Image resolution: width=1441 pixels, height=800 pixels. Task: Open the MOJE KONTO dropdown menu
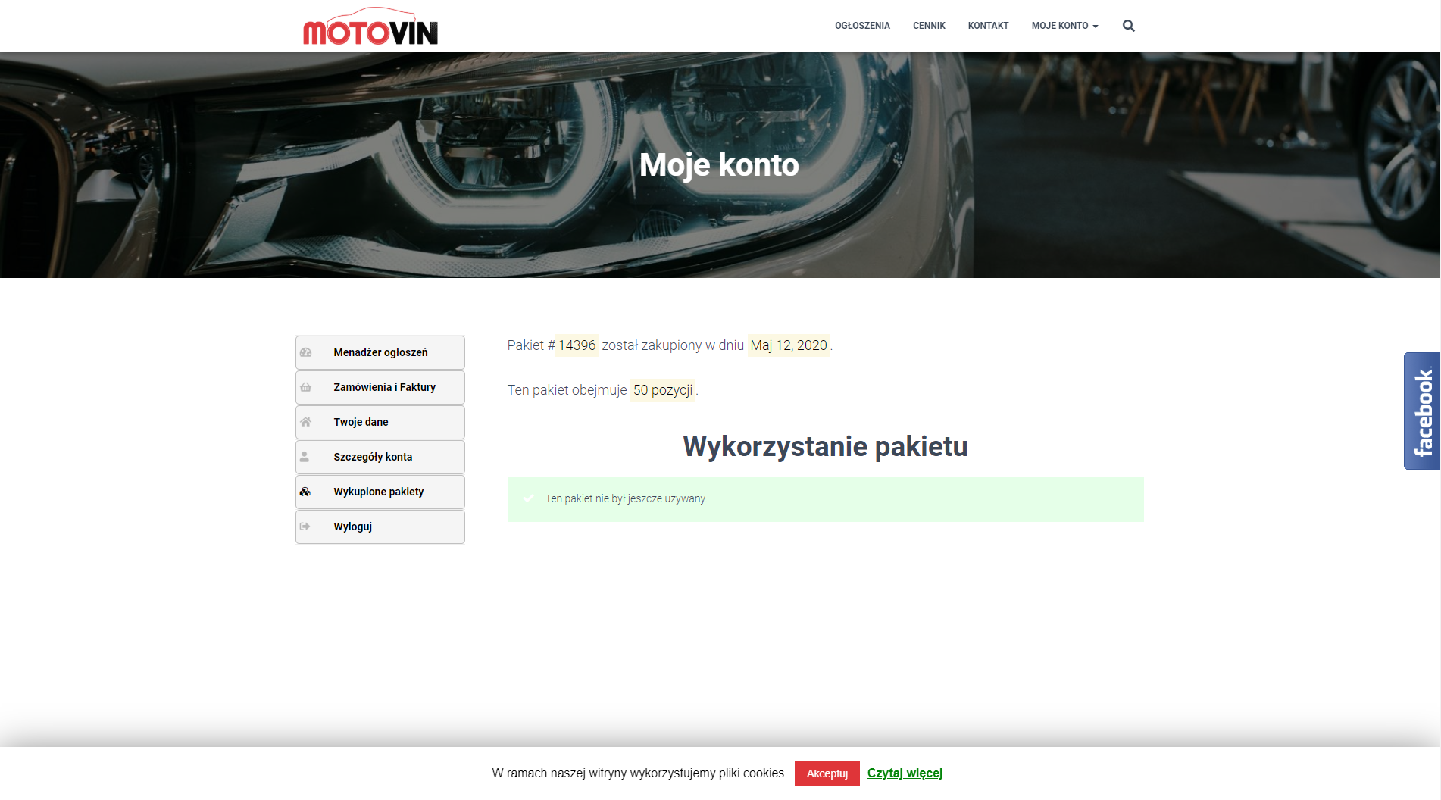[x=1060, y=25]
